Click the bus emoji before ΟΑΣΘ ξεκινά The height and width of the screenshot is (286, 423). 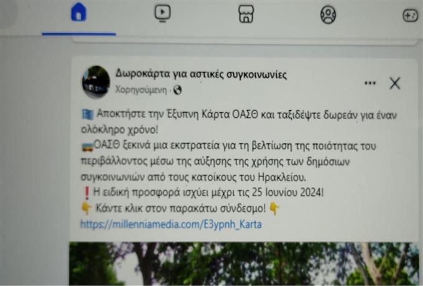88,147
